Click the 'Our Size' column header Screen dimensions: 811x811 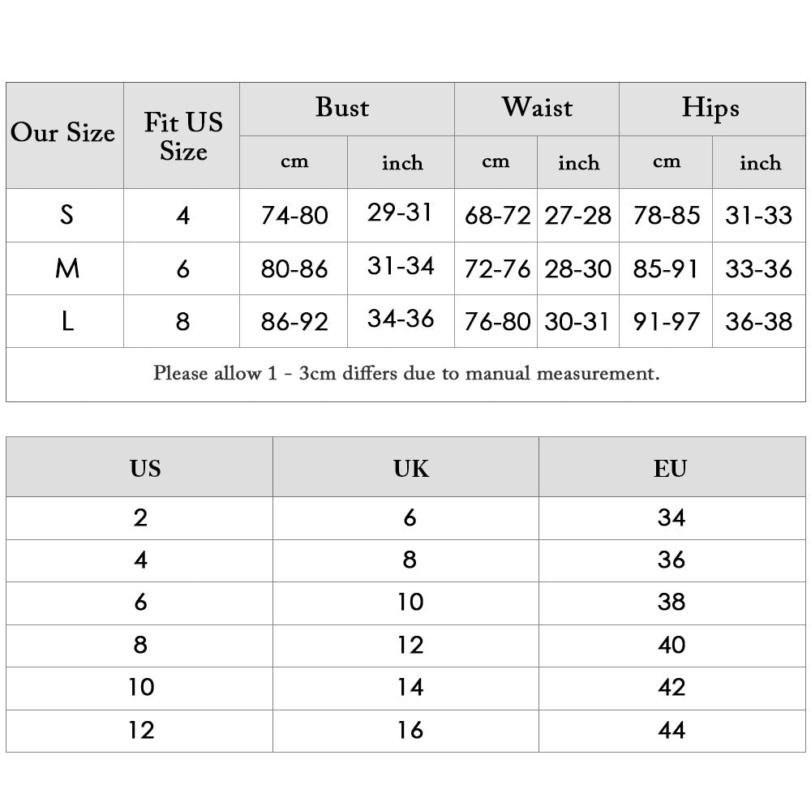click(65, 135)
